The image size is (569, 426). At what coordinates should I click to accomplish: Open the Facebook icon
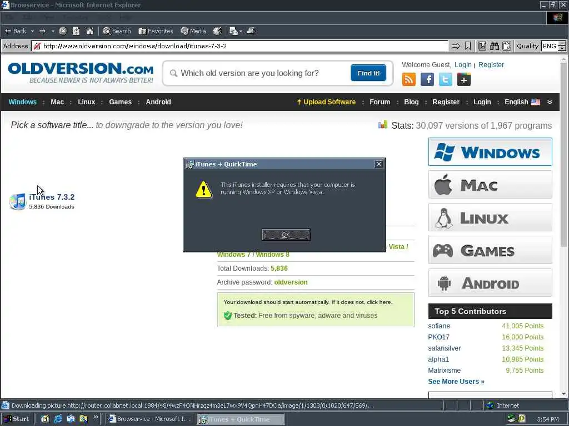coord(427,79)
